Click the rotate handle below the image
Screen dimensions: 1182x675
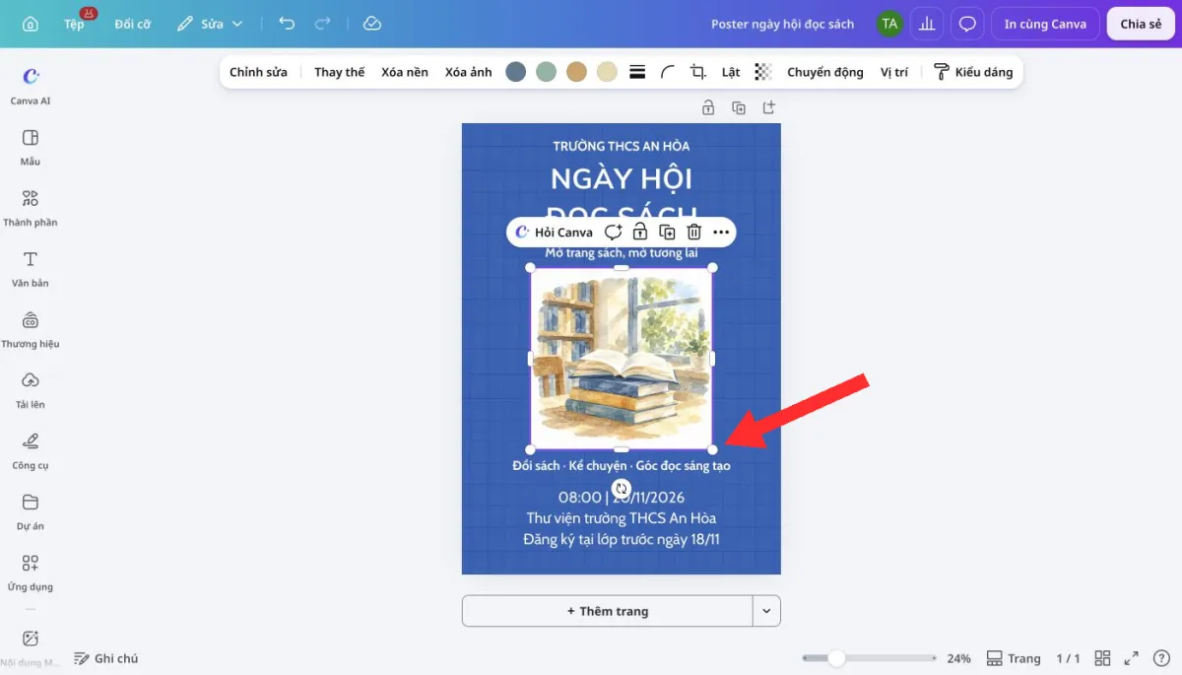(x=622, y=488)
